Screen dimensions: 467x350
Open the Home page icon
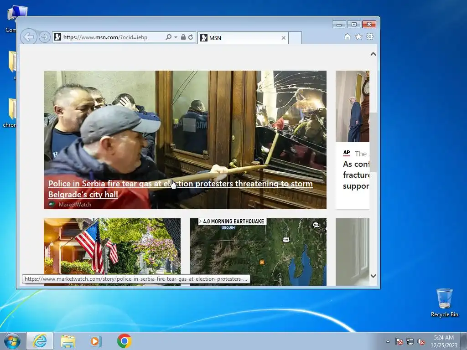pyautogui.click(x=347, y=36)
